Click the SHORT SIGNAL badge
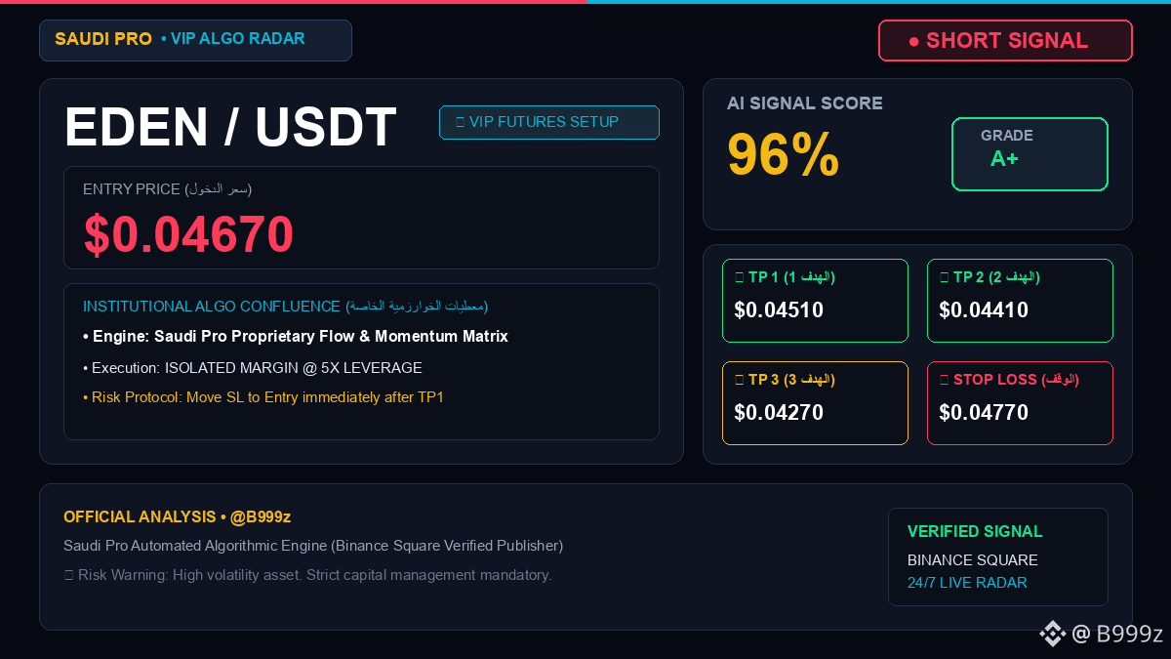The width and height of the screenshot is (1171, 659). [x=1005, y=41]
